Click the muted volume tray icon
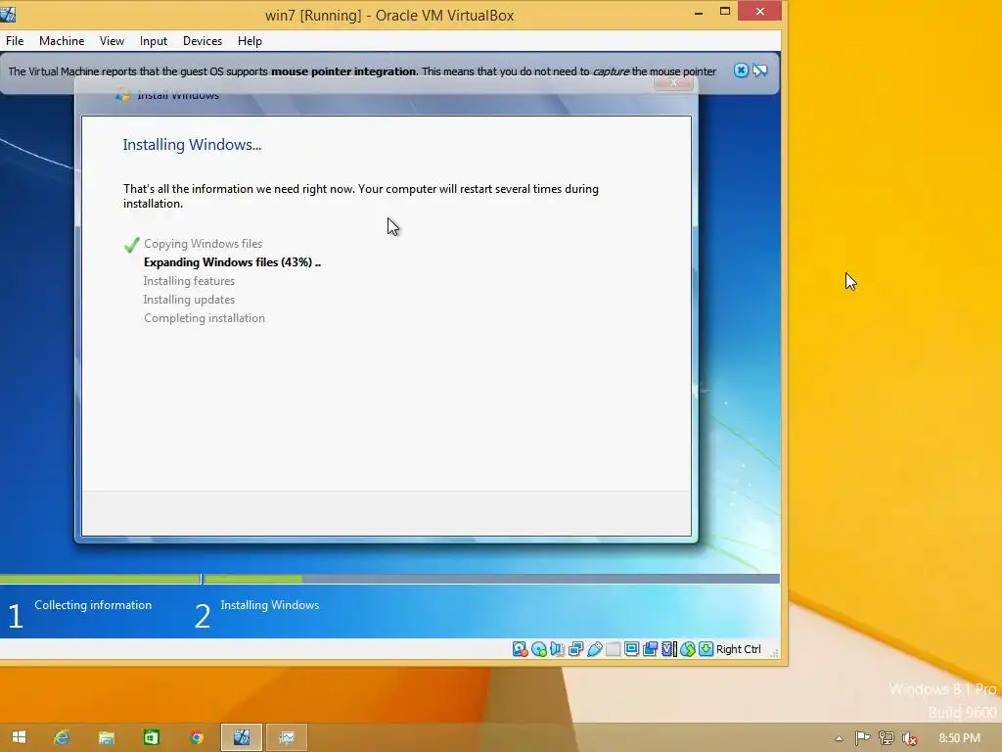The height and width of the screenshot is (752, 1002). coord(909,738)
